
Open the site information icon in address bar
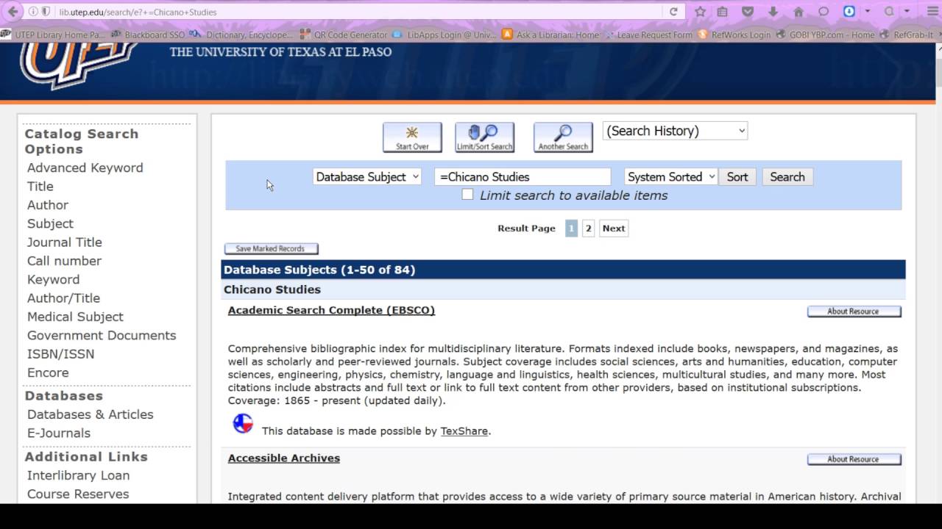(34, 12)
